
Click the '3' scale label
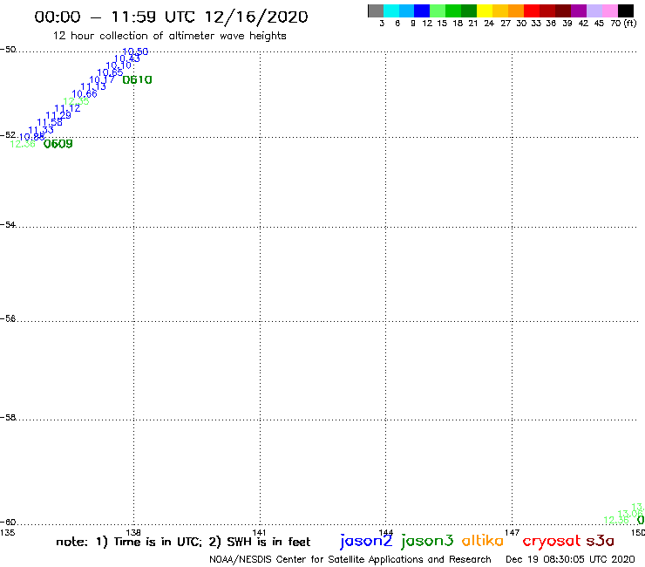[382, 23]
